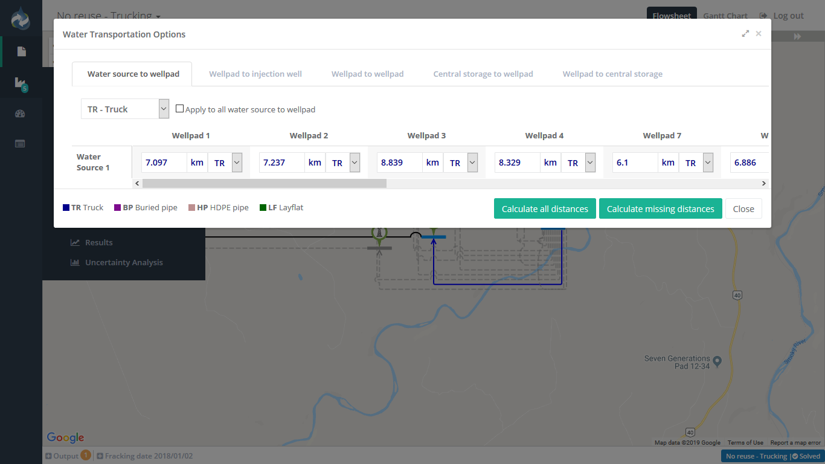Open the transport type dropdown for Wellpad 1

pos(236,162)
